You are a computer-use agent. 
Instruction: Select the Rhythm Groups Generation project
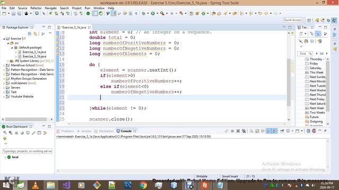29,79
